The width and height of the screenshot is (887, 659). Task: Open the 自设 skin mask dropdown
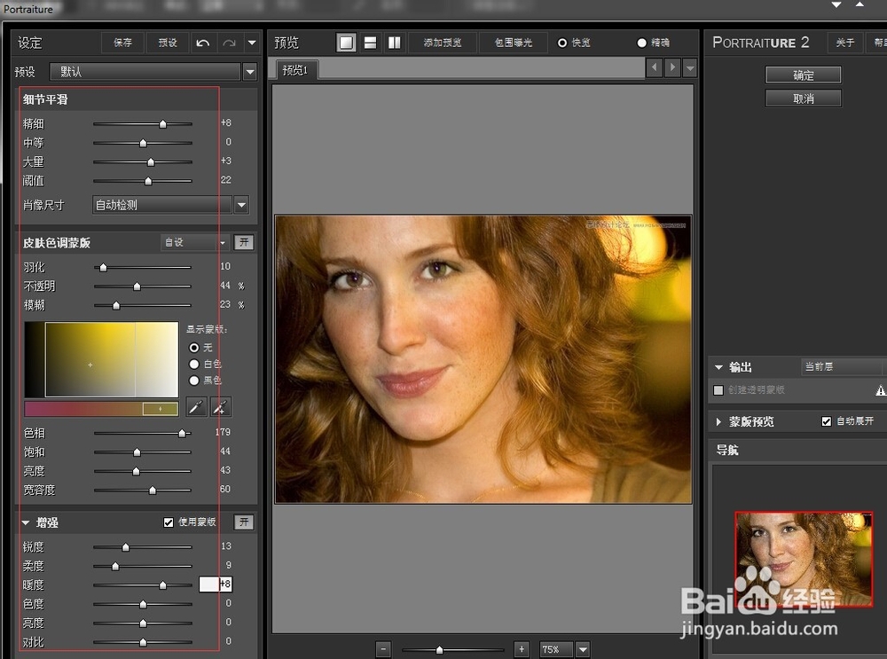click(194, 242)
